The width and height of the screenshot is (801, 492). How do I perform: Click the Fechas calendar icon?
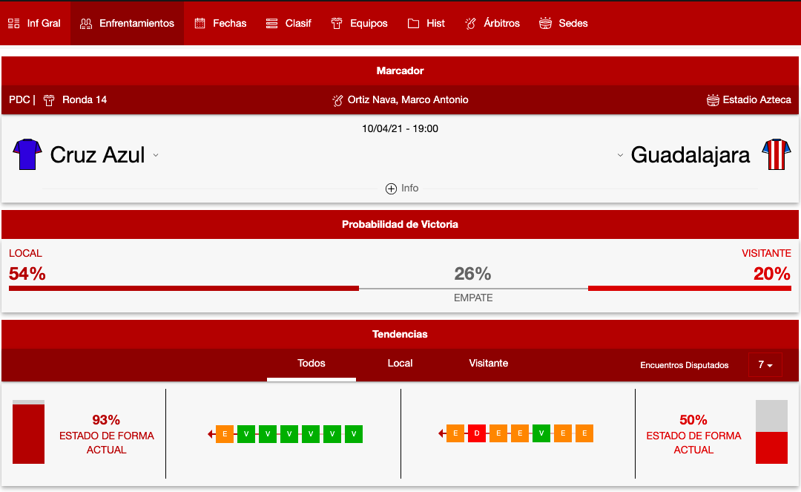pyautogui.click(x=200, y=24)
